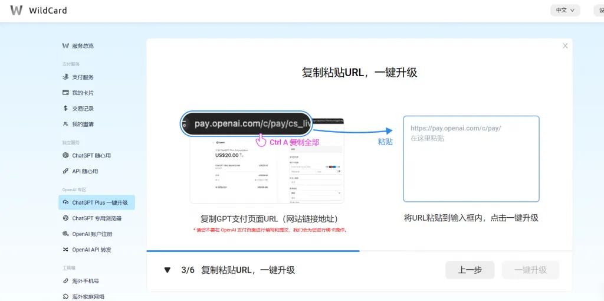The width and height of the screenshot is (604, 301).
Task: Click the ChatGPT Plus 一键升级 upload icon
Action: pyautogui.click(x=65, y=202)
